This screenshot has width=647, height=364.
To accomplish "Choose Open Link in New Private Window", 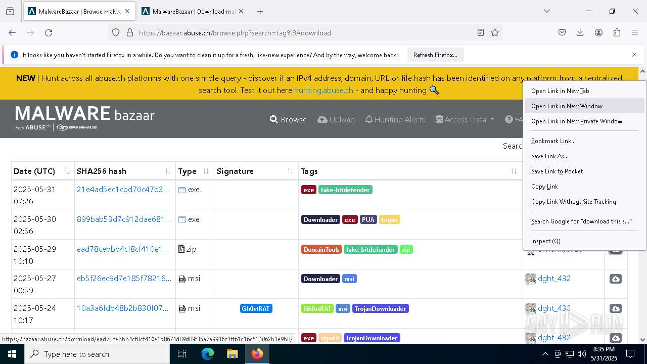I will (x=585, y=121).
